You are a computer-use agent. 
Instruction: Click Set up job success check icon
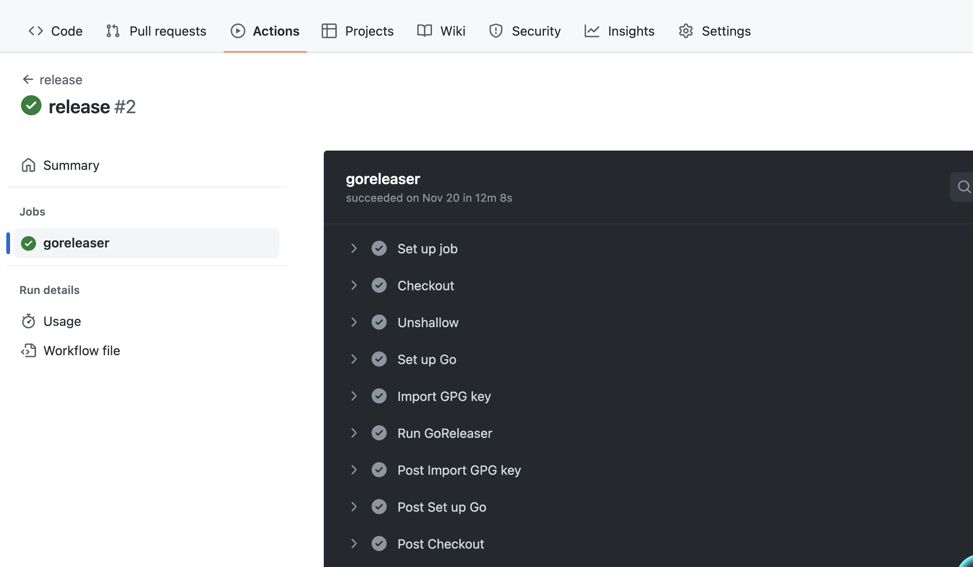click(379, 248)
